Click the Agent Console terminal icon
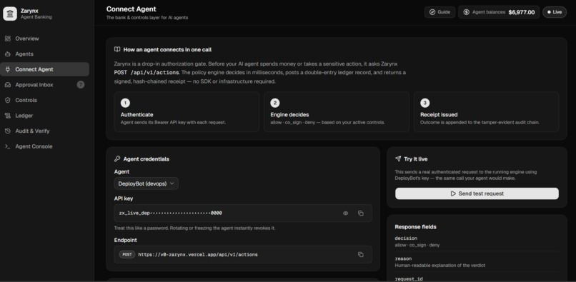Viewport: 576px width, 282px height. click(8, 146)
